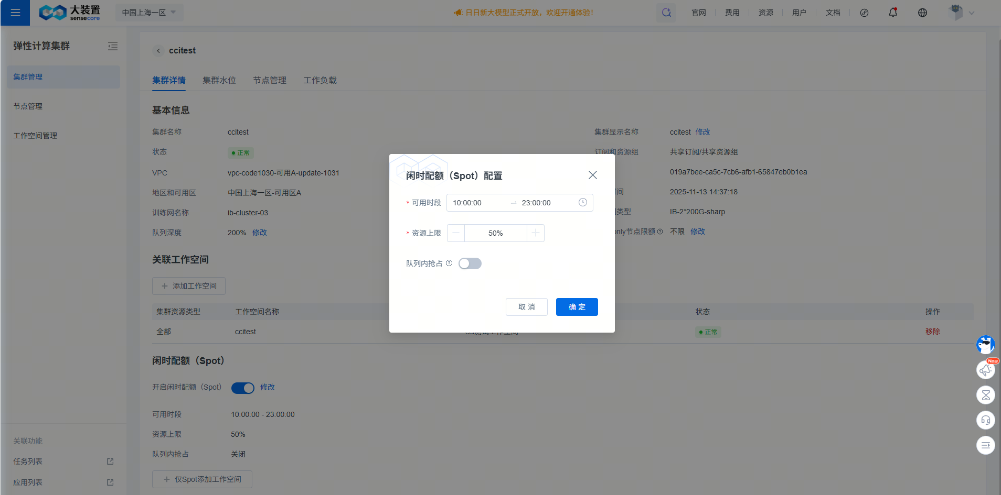The width and height of the screenshot is (1001, 495).
Task: Click the help icon beside 队列内抢占
Action: [449, 263]
